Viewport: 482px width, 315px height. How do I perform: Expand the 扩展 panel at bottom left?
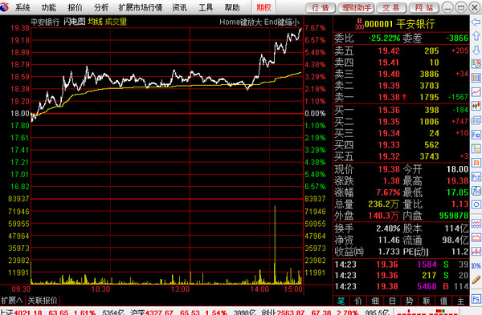pos(12,301)
